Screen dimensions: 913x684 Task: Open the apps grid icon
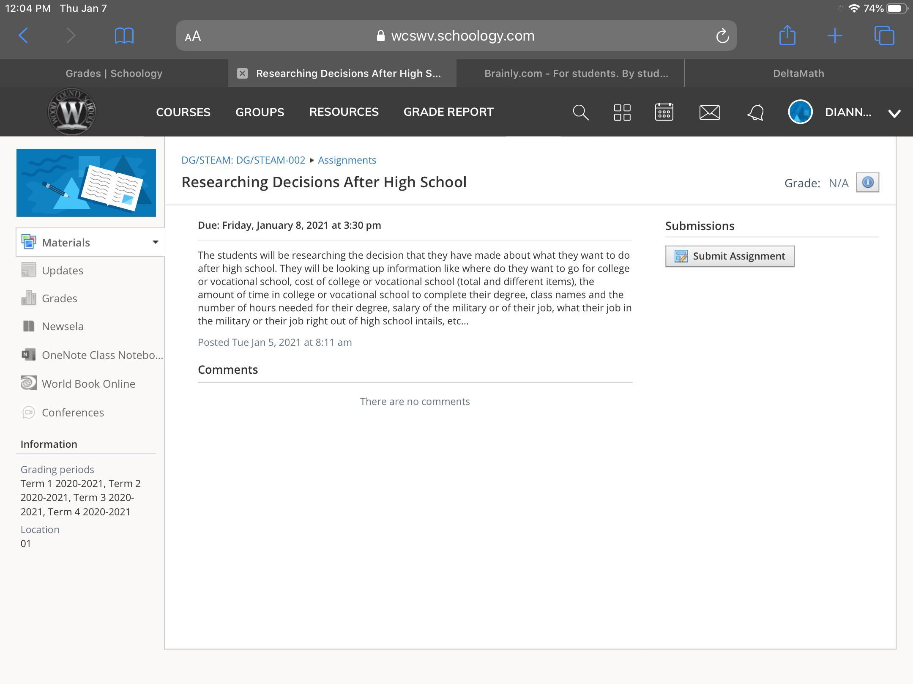click(x=622, y=112)
